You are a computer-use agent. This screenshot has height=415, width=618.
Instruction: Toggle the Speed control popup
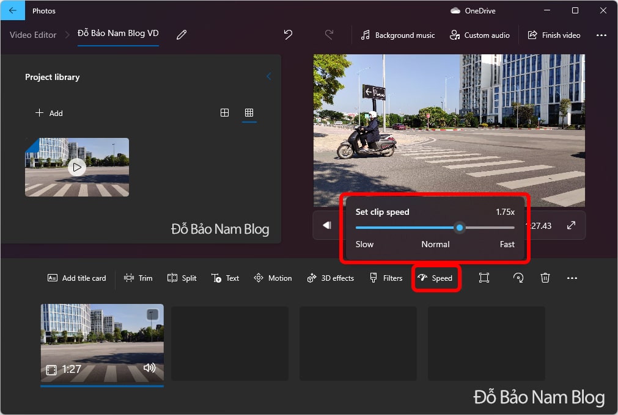[x=435, y=278]
